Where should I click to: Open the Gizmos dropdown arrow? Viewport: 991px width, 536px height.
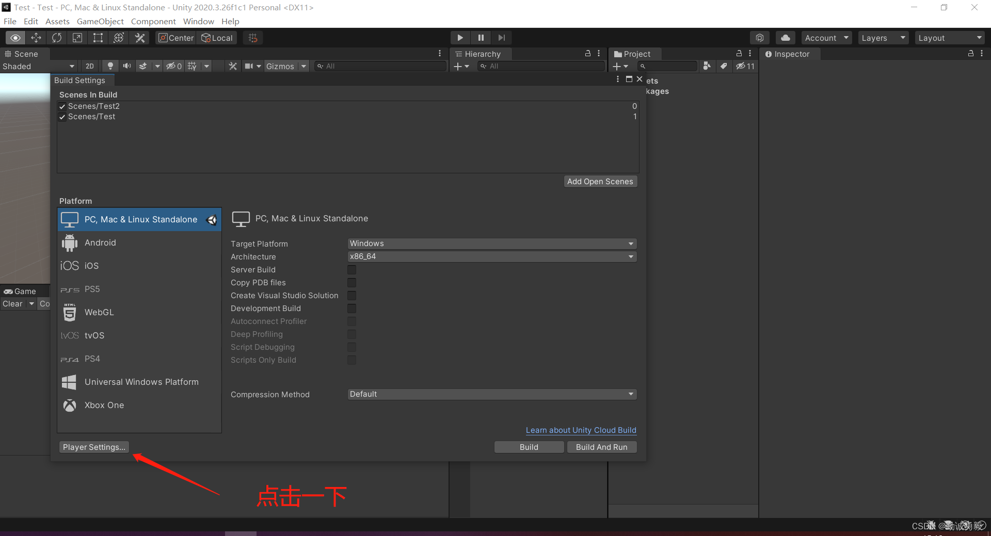click(x=304, y=66)
